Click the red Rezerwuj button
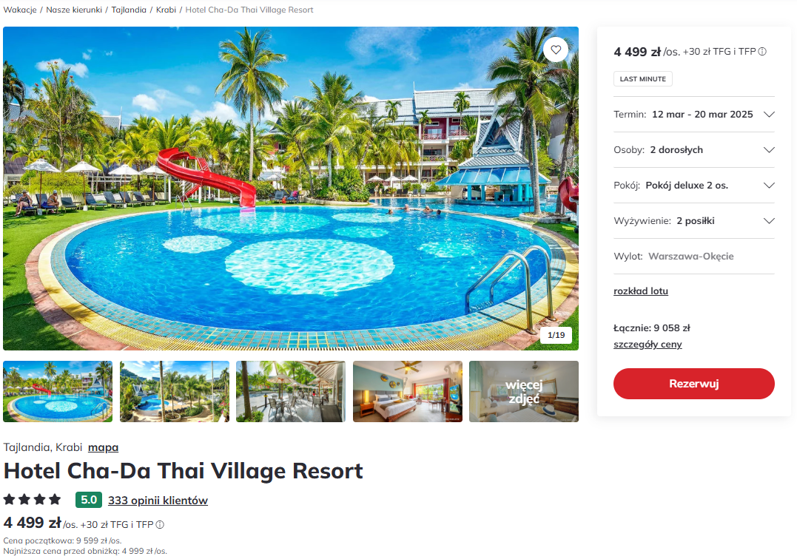Screen dimensions: 797x556 [x=694, y=384]
